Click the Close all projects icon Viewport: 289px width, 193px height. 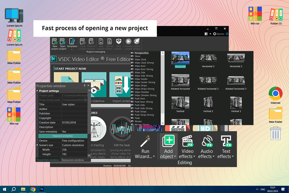click(91, 41)
